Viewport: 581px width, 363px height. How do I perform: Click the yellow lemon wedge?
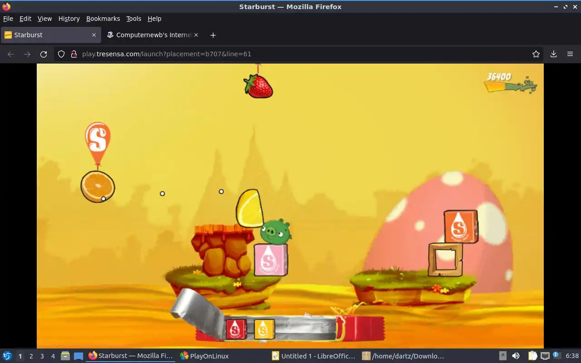coord(250,208)
